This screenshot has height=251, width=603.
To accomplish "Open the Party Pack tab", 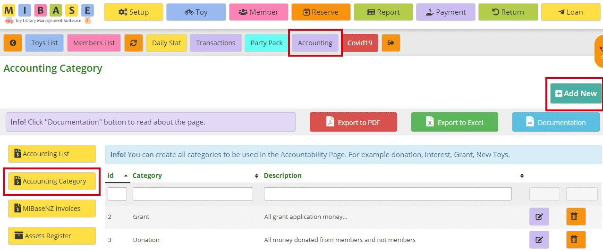I will [x=266, y=43].
